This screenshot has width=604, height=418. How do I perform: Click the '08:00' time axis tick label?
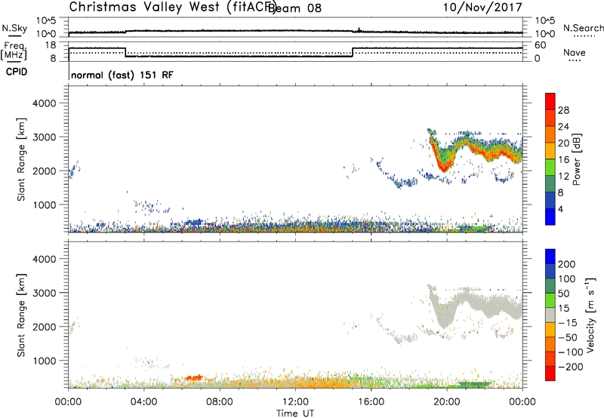point(220,402)
